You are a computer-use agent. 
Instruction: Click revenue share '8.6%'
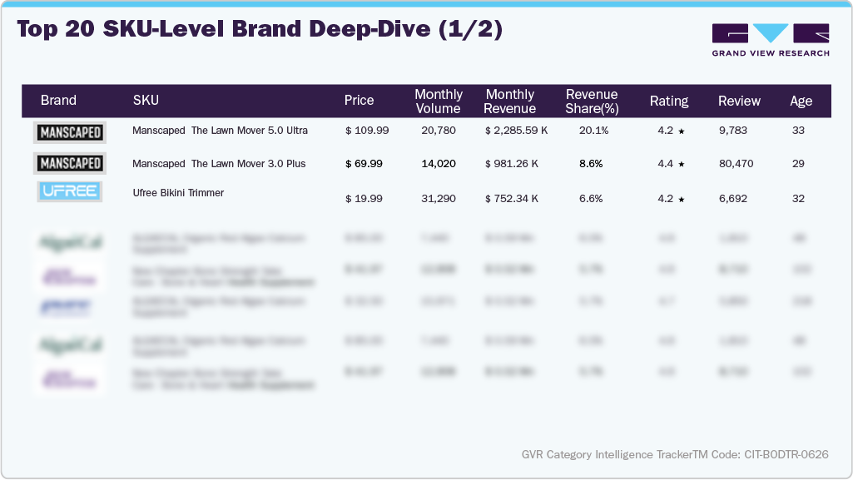coord(591,164)
